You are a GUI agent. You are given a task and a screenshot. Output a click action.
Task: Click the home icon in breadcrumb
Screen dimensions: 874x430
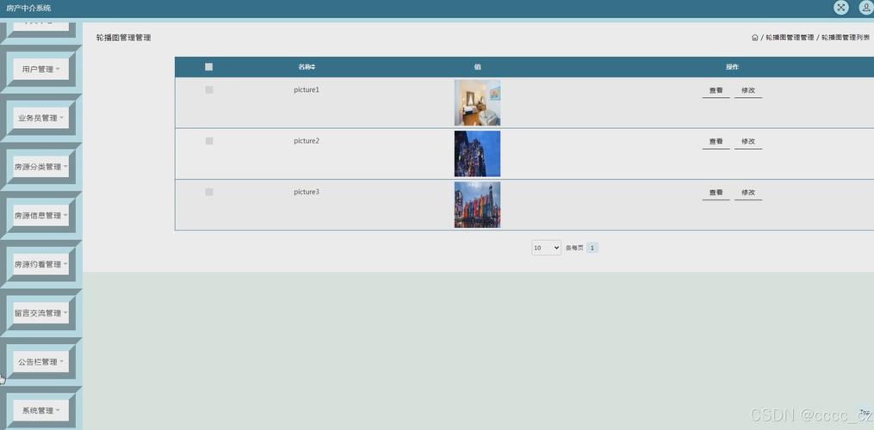754,38
